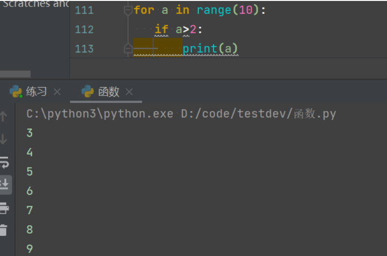Click the Print console output icon

pos(4,208)
